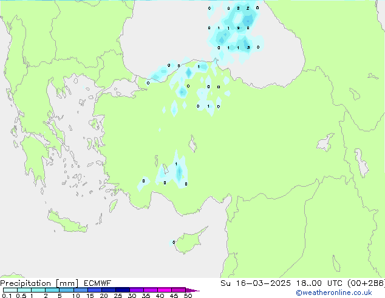Viewport: 385px width, 298px height.
Task: Open the weatheronline.co.uk copyright link
Action: pyautogui.click(x=333, y=293)
